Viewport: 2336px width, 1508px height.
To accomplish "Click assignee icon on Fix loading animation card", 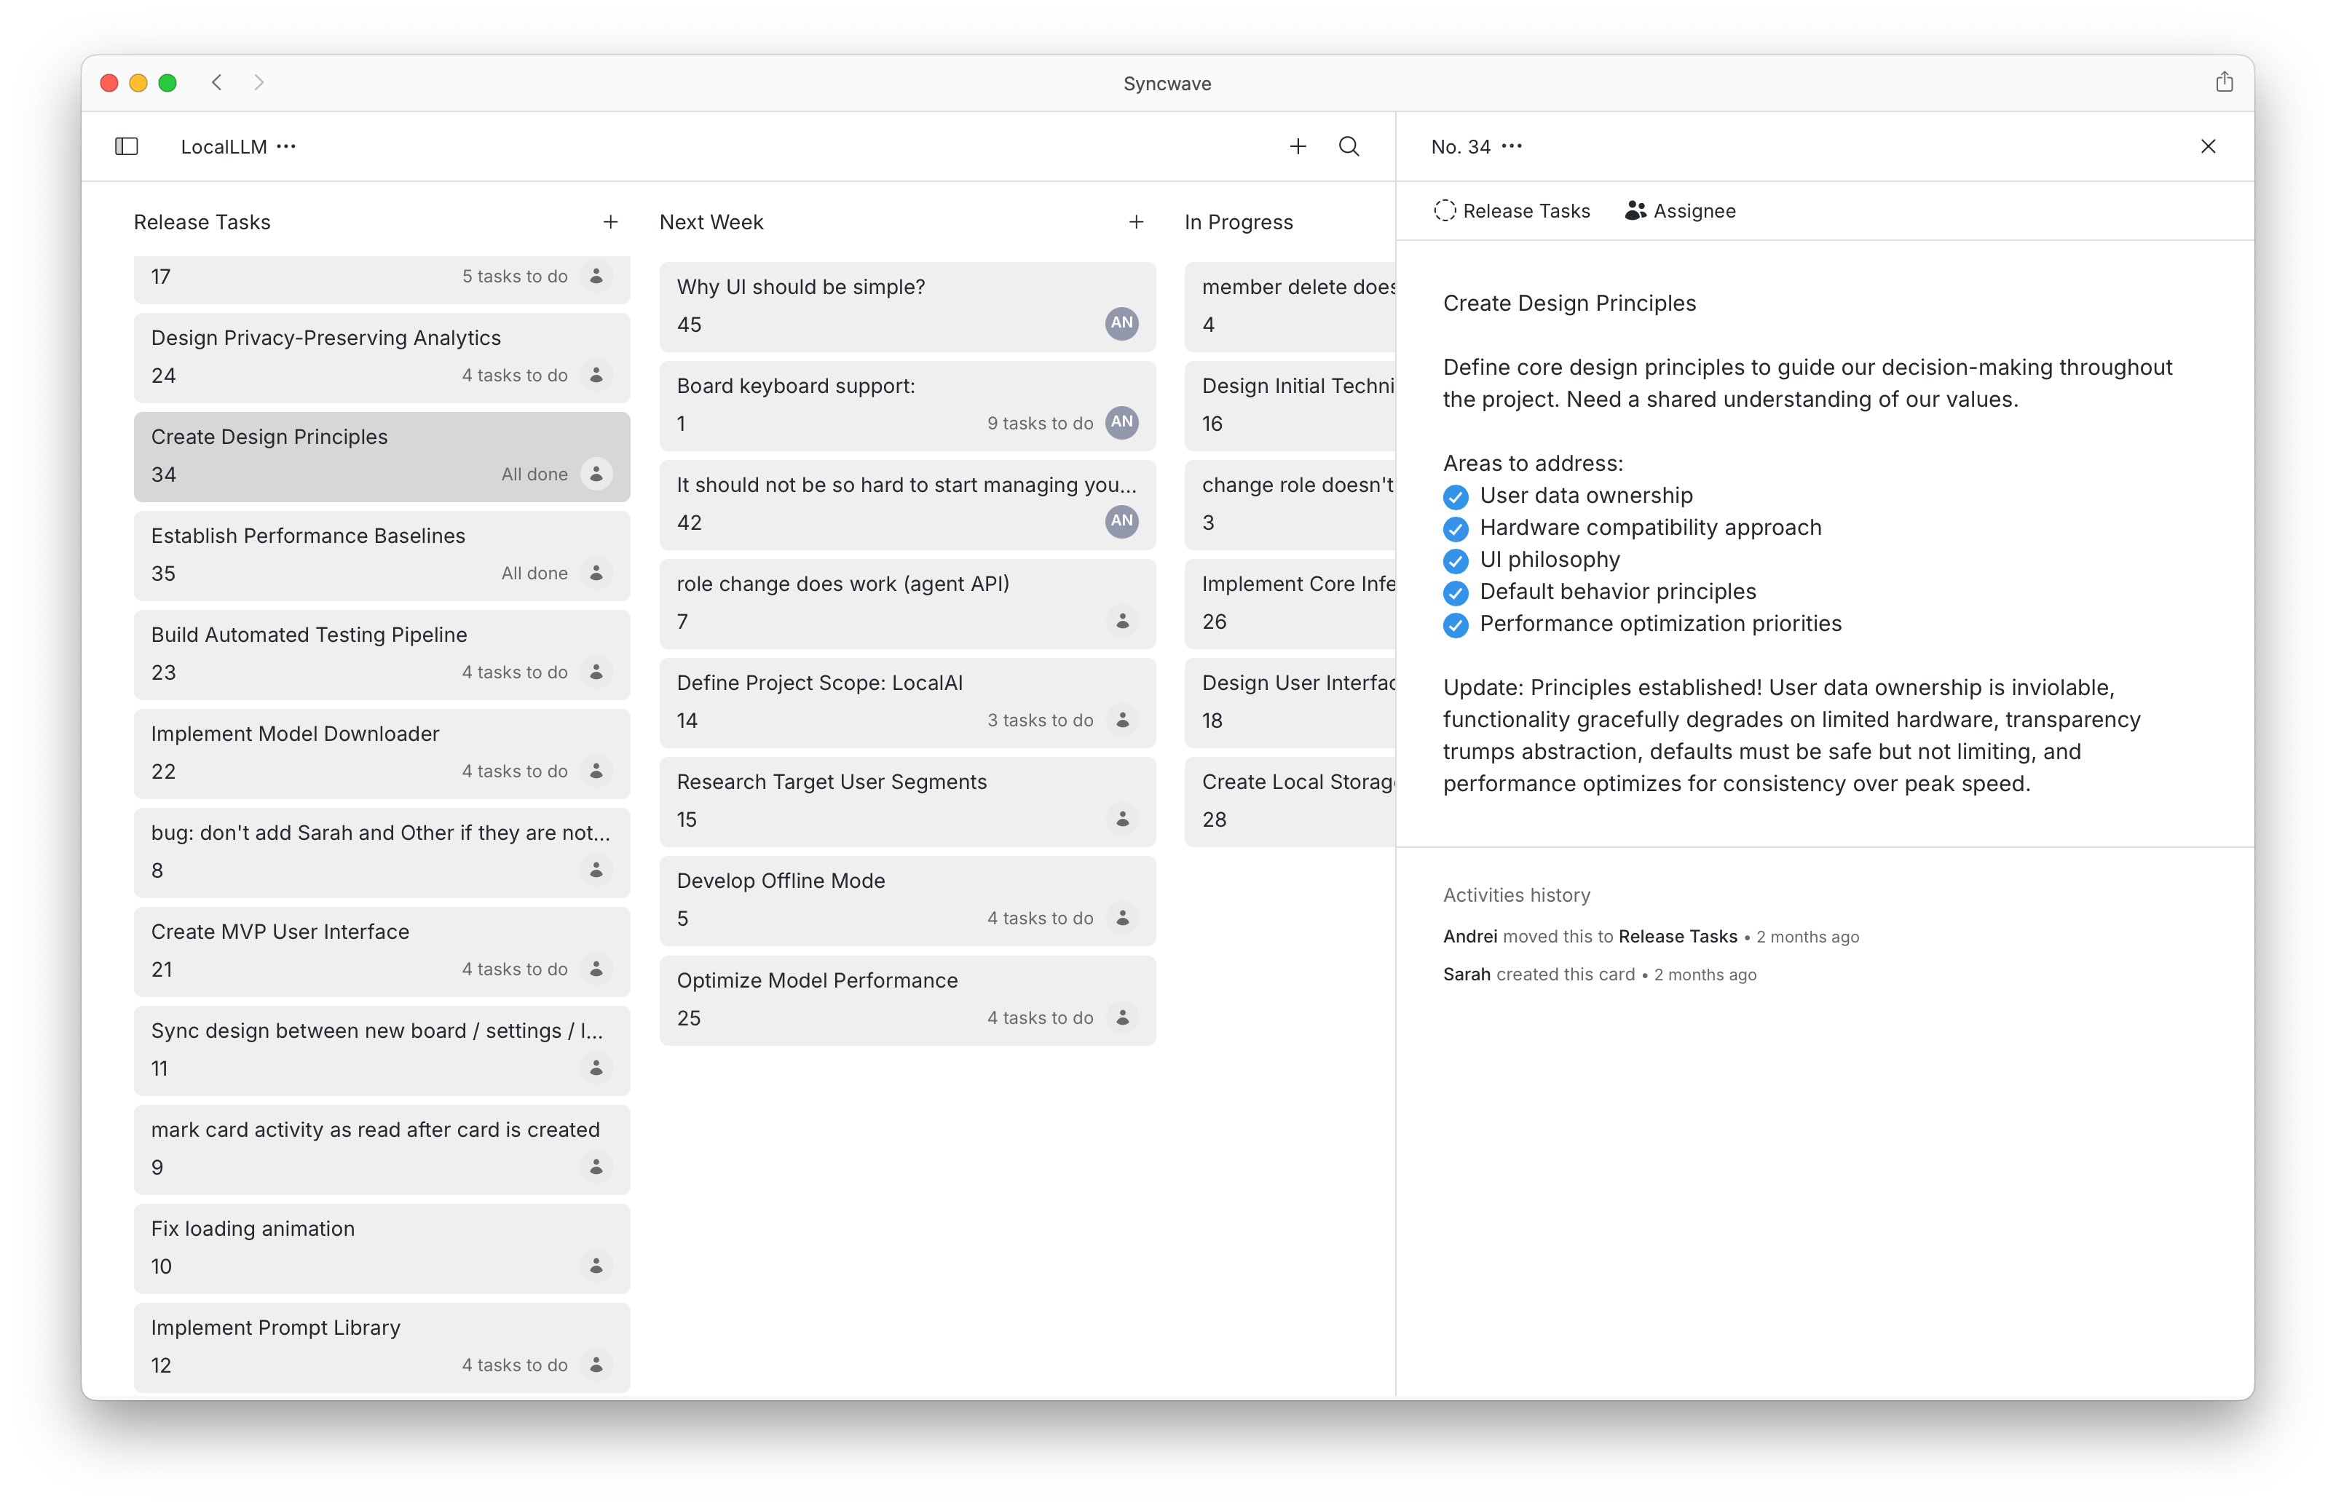I will (x=596, y=1265).
